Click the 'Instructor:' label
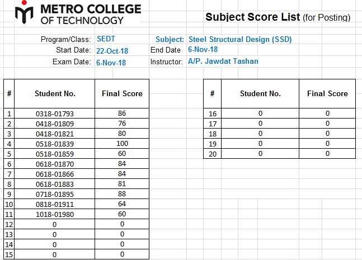Screen dimensions: 362x260 (166, 62)
